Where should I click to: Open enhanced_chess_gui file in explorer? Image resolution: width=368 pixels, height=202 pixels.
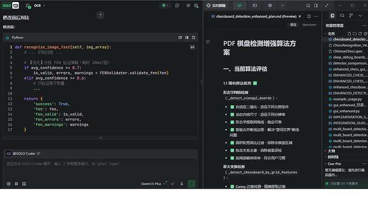tap(348, 69)
